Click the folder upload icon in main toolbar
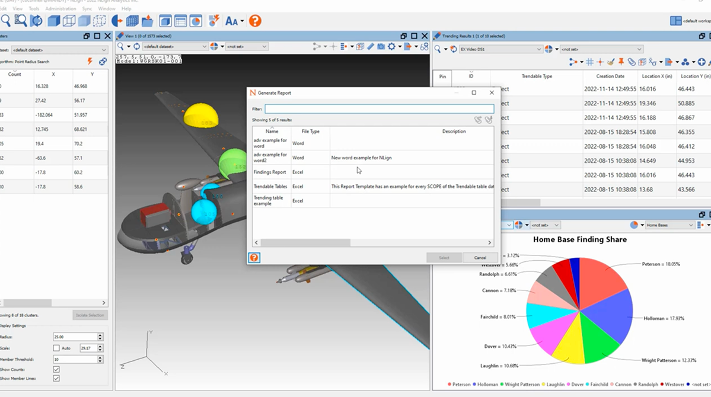 click(148, 20)
